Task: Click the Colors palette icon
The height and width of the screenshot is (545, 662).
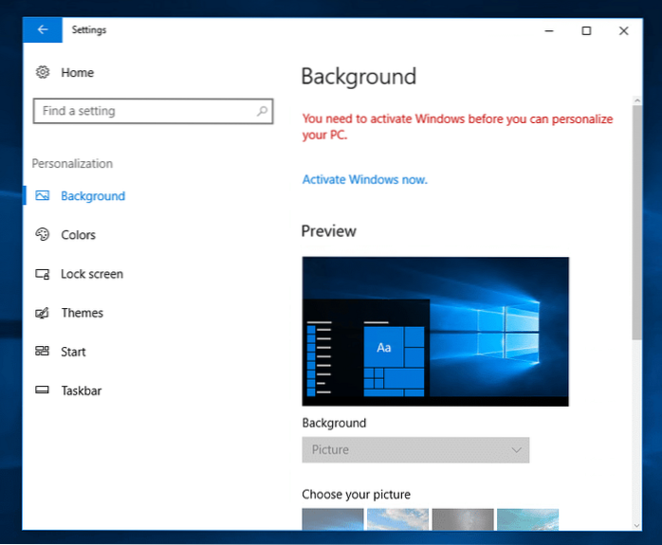Action: point(43,235)
